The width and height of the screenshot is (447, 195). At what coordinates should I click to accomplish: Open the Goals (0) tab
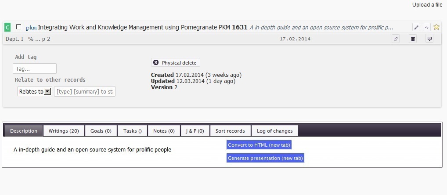click(101, 131)
